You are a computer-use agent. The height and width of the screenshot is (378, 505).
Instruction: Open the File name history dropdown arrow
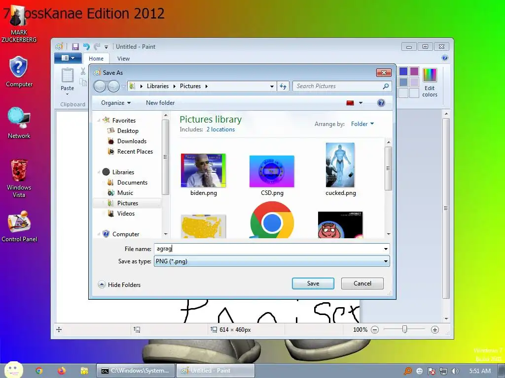(x=386, y=249)
